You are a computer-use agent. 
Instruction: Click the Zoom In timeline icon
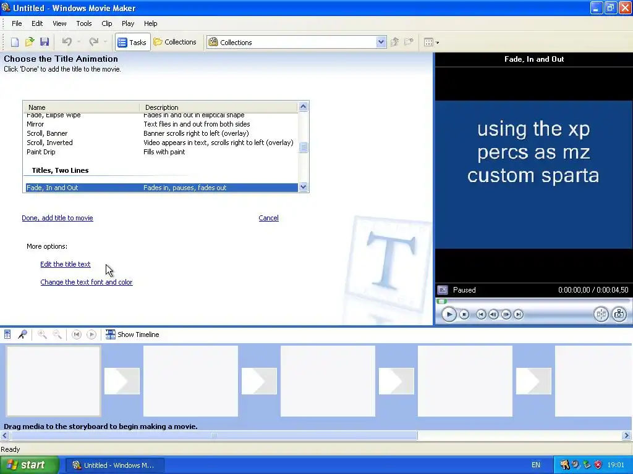point(42,335)
